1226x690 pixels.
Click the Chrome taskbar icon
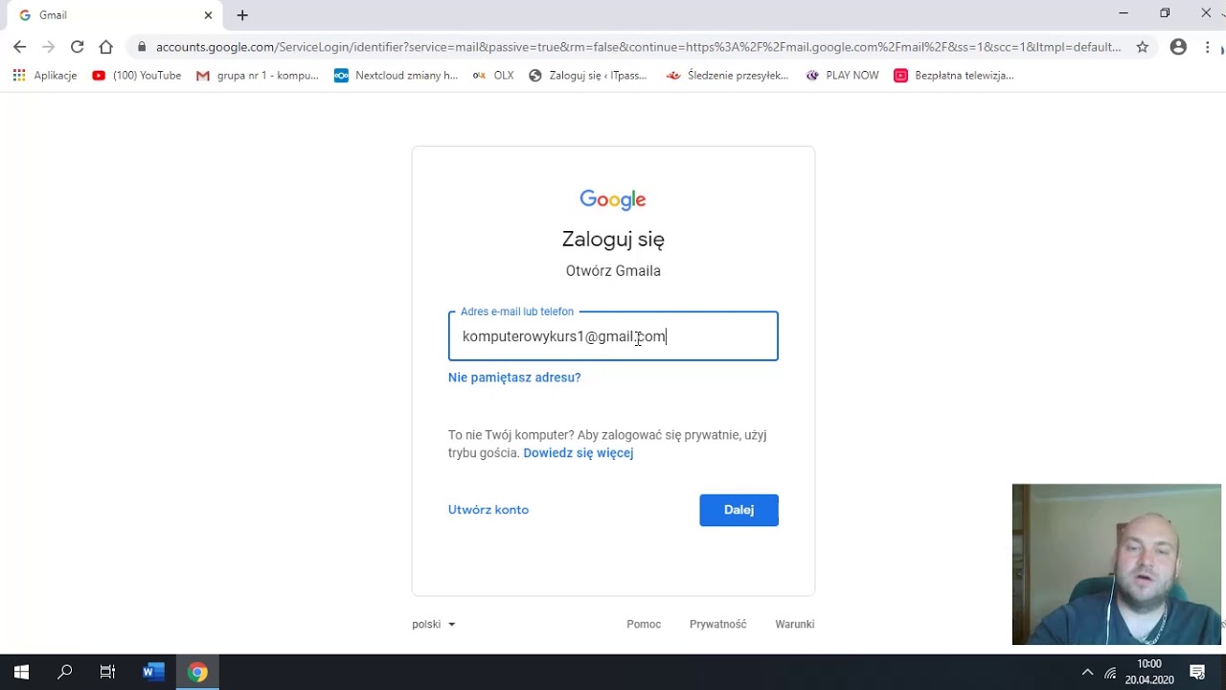[197, 672]
